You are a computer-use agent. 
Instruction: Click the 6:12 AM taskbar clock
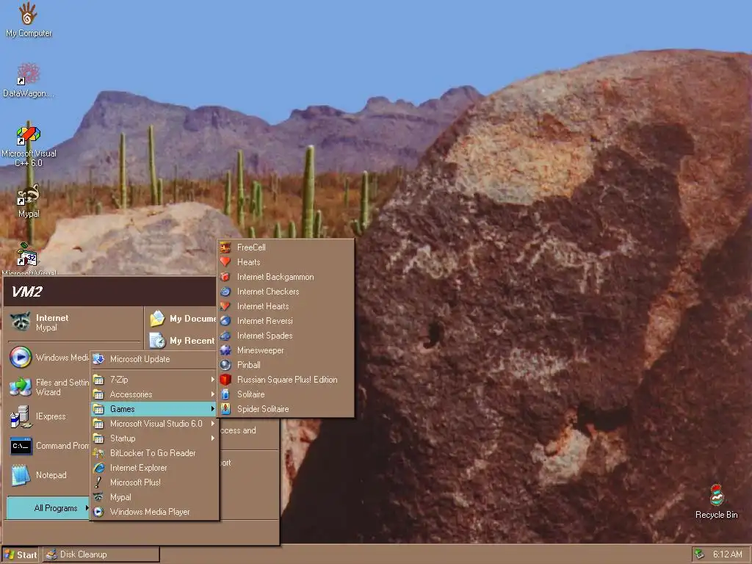tap(727, 554)
